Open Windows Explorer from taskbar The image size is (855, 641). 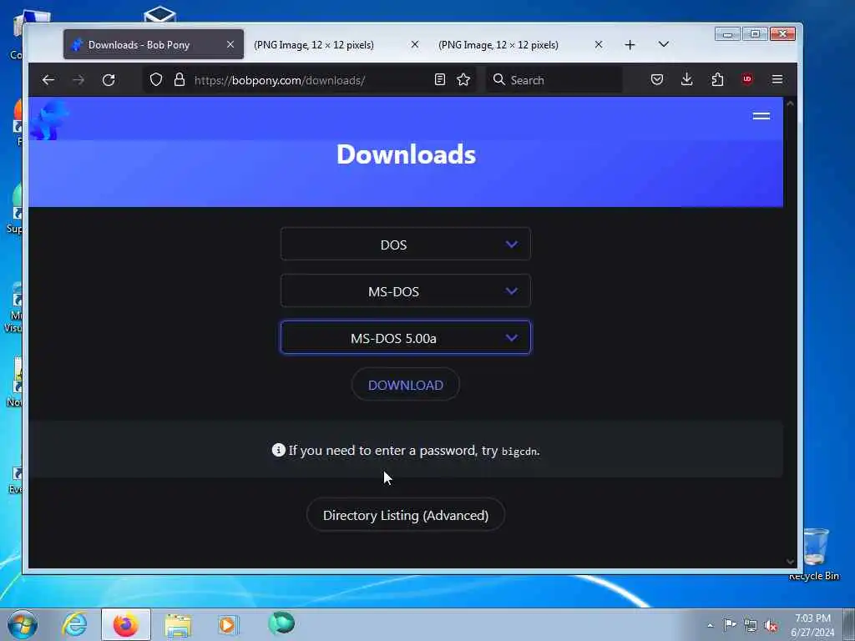[179, 625]
